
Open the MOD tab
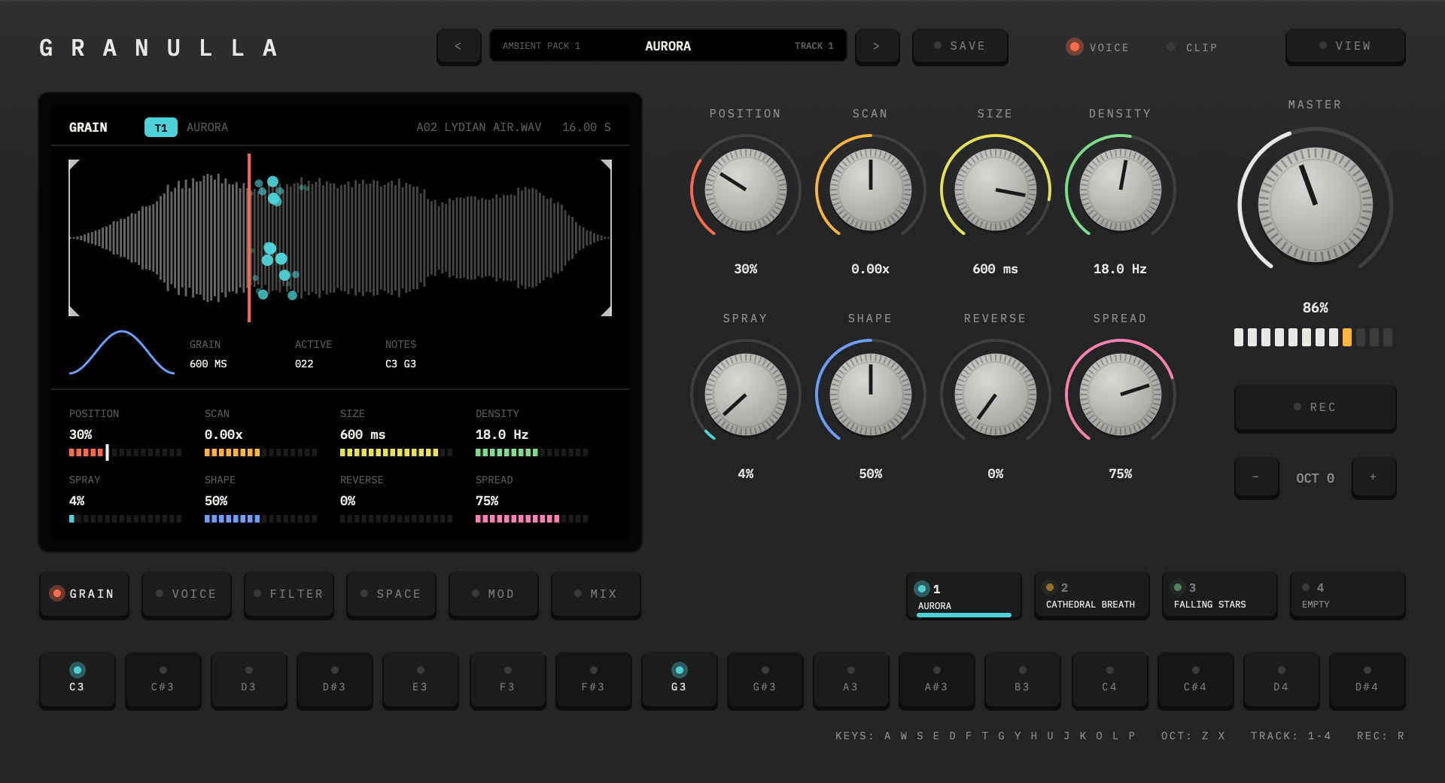494,594
